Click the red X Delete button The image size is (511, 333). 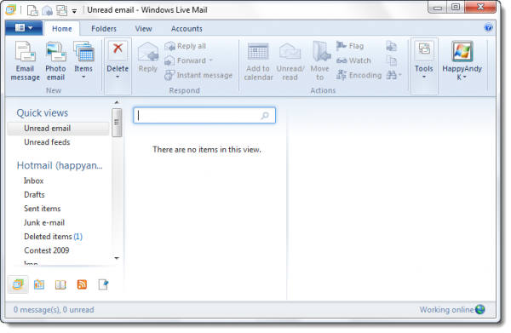tap(118, 49)
